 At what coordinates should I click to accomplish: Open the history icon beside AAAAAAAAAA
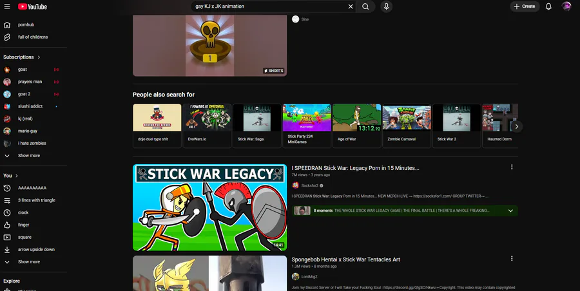[7, 188]
